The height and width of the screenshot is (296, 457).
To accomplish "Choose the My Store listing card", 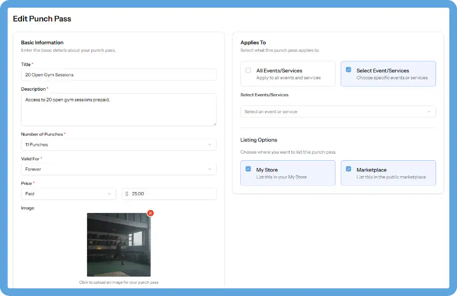I will click(287, 173).
